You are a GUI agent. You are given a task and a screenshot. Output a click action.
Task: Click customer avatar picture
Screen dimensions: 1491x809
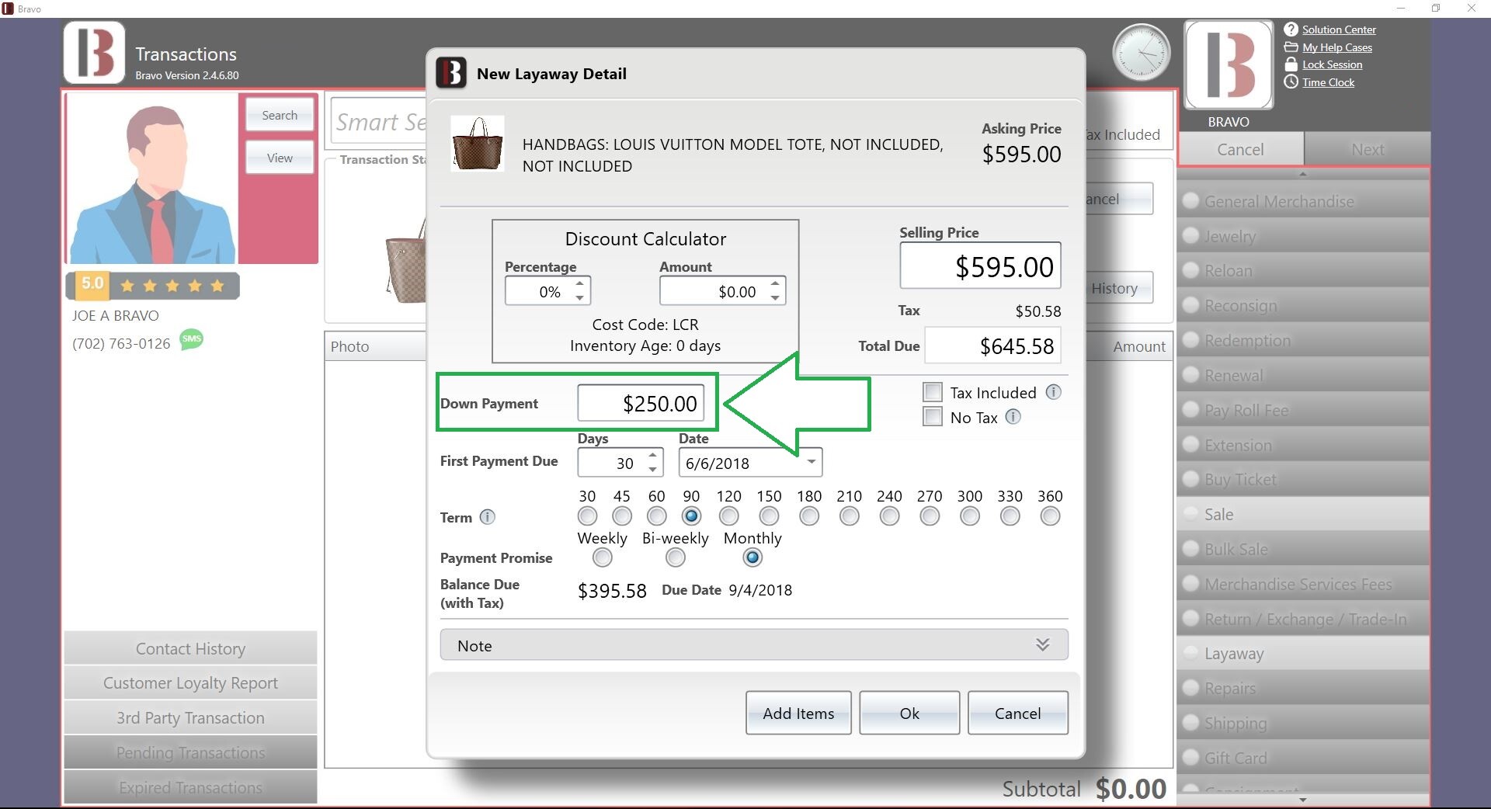(152, 179)
